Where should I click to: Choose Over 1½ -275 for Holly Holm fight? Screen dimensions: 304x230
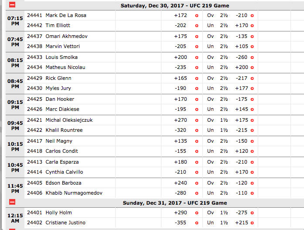point(252,213)
